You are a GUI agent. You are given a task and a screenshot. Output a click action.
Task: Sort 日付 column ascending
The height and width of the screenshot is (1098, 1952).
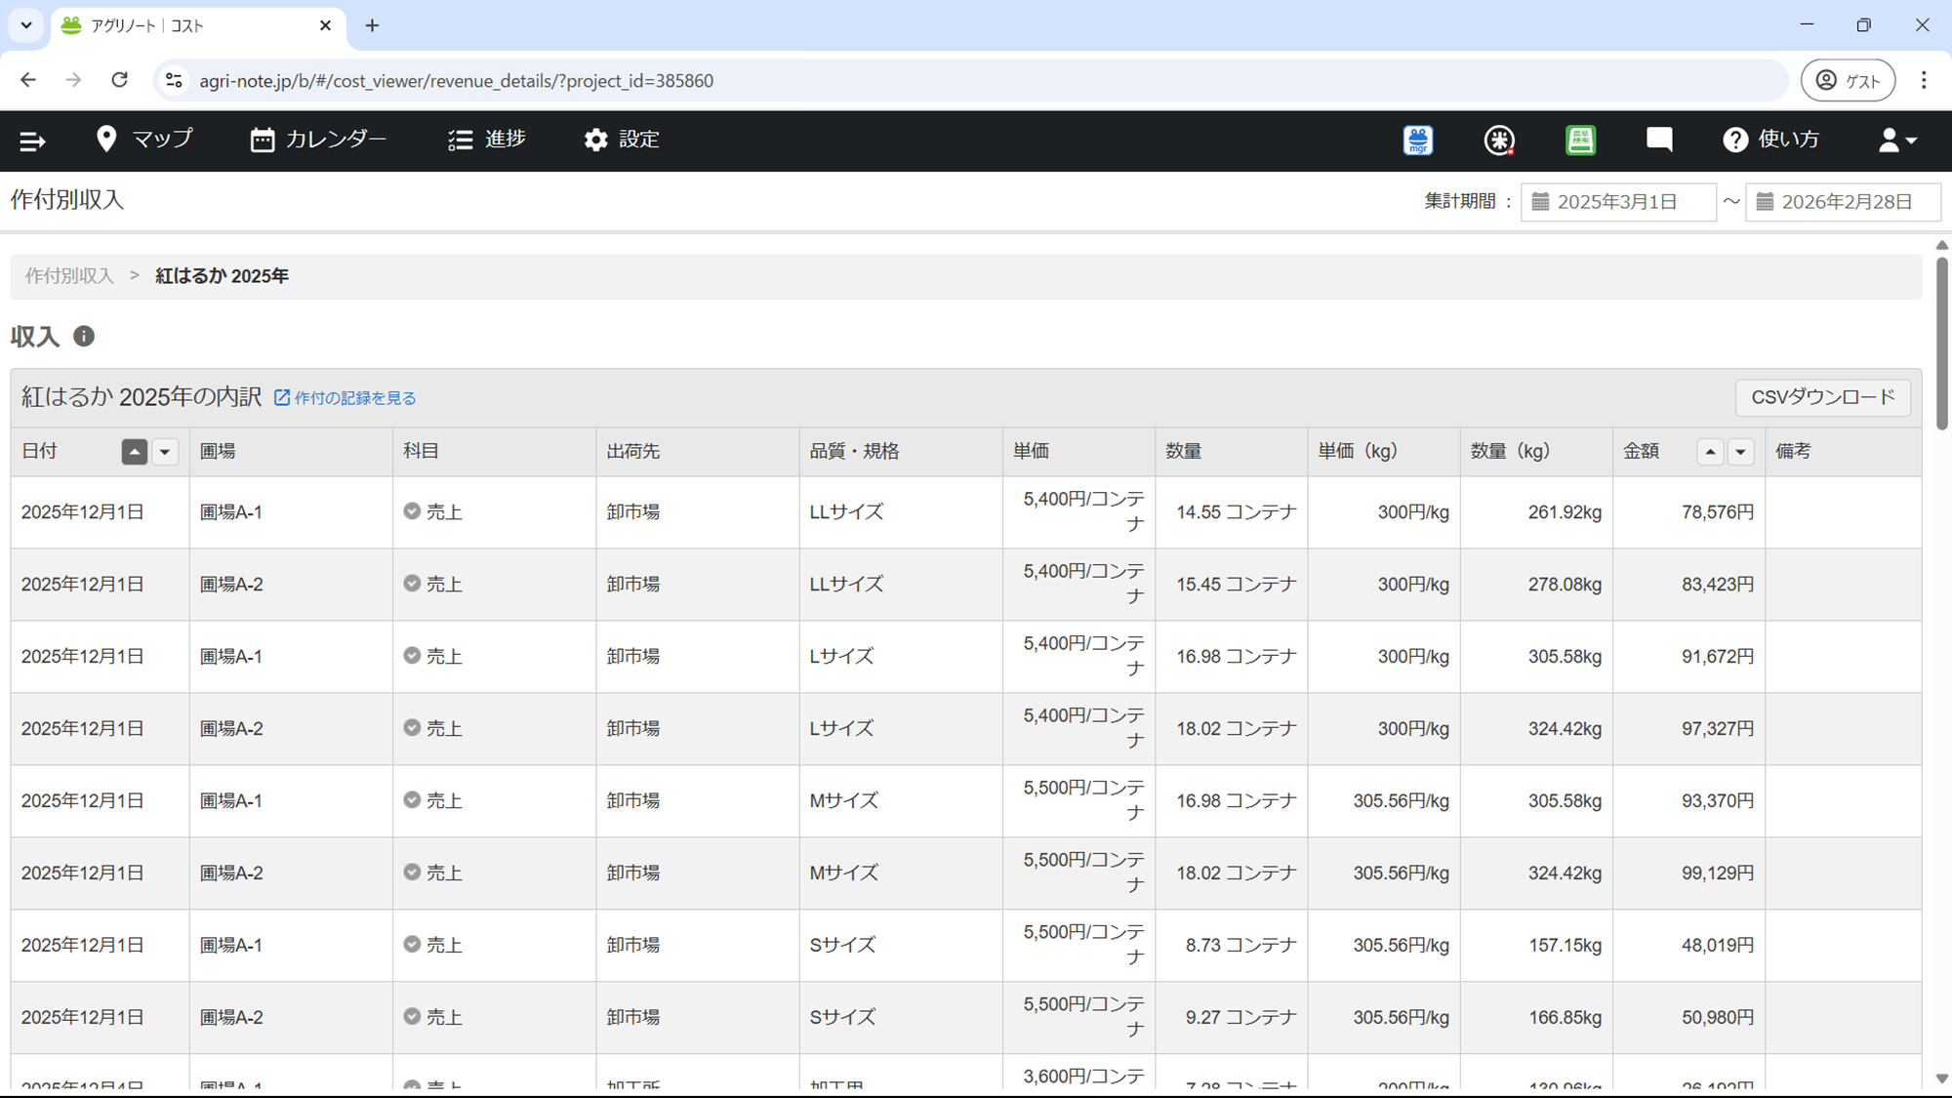[135, 452]
